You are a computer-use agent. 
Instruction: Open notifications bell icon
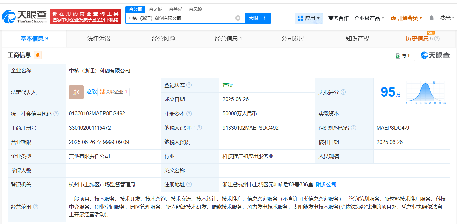pyautogui.click(x=431, y=18)
